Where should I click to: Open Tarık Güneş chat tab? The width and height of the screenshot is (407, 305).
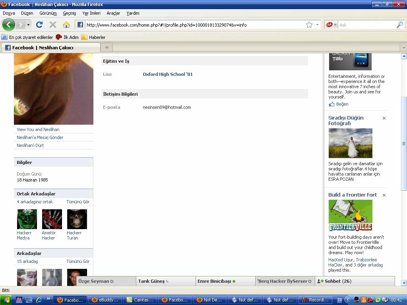click(x=166, y=281)
